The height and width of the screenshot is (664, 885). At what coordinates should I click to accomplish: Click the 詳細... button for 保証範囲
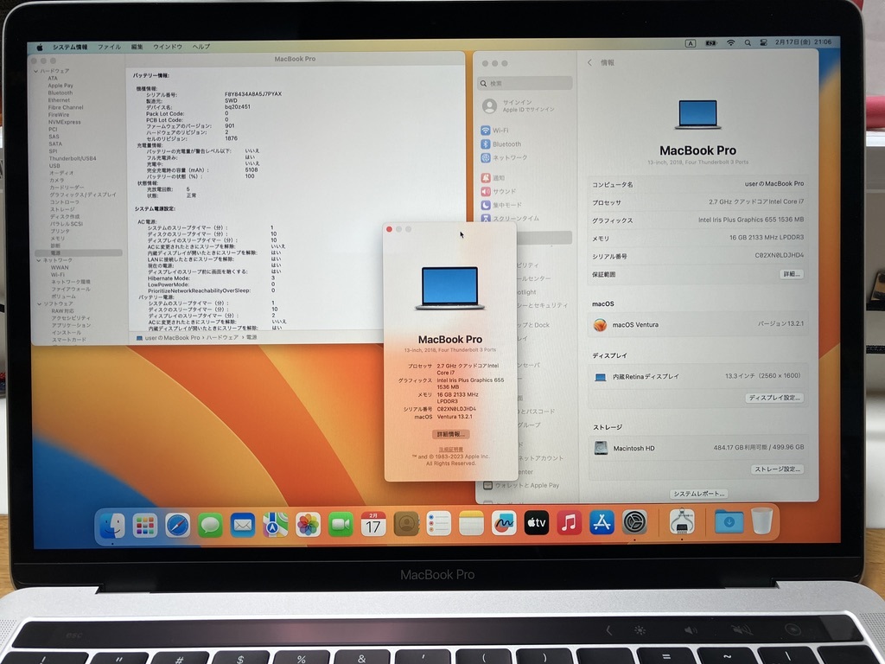pyautogui.click(x=791, y=274)
